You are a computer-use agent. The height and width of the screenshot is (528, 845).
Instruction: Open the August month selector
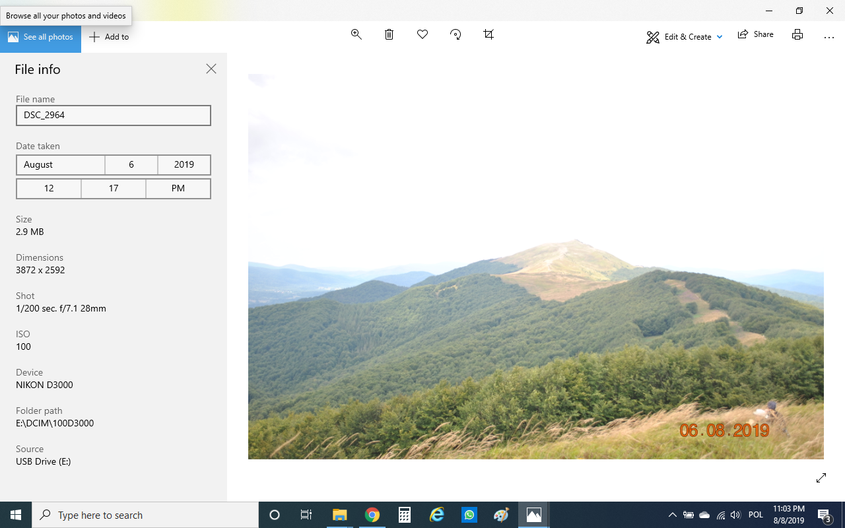click(x=61, y=164)
